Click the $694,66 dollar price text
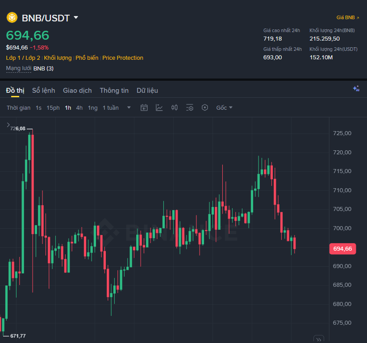 tap(17, 48)
